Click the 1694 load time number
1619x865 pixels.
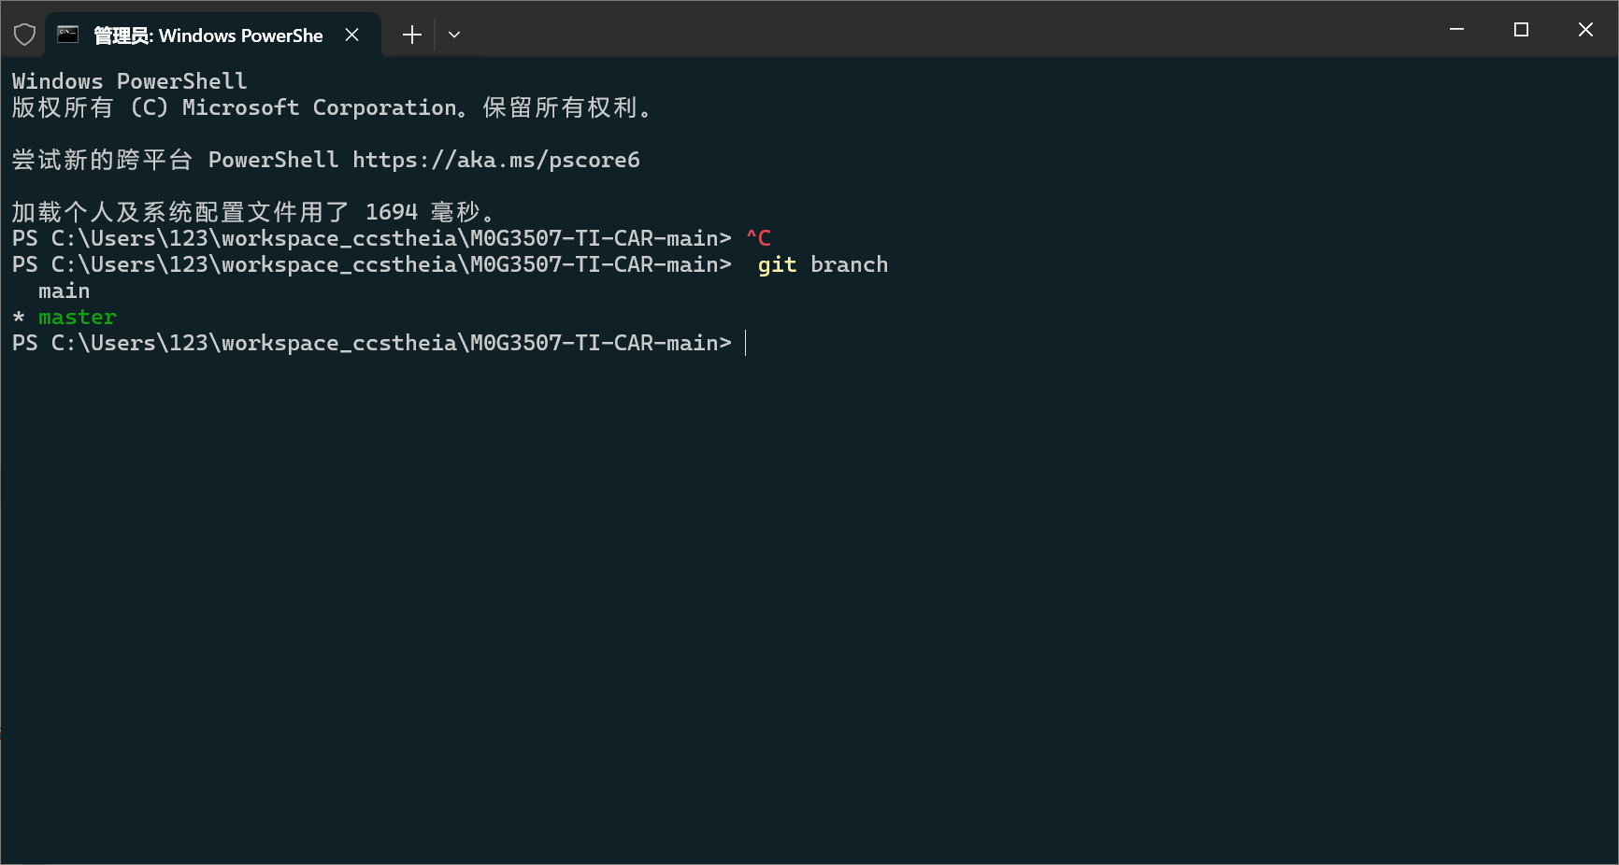(391, 213)
